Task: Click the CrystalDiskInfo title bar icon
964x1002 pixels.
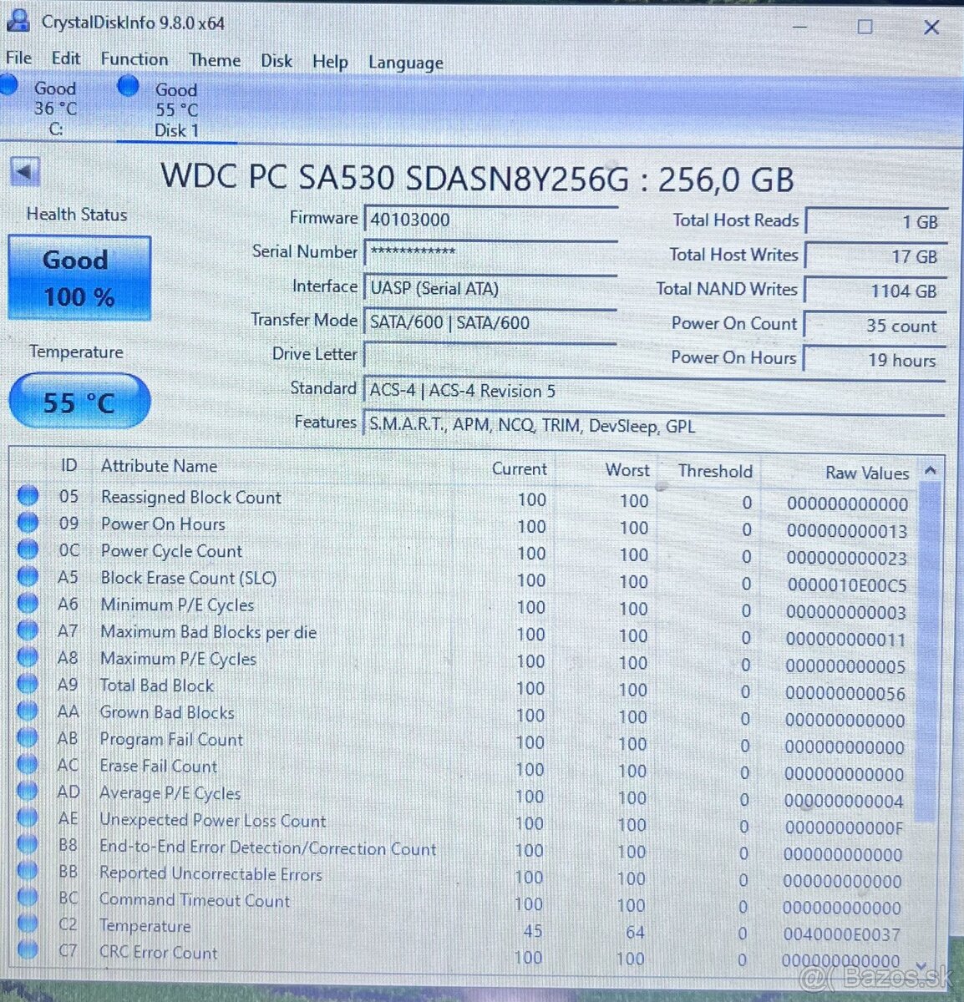Action: pyautogui.click(x=18, y=21)
